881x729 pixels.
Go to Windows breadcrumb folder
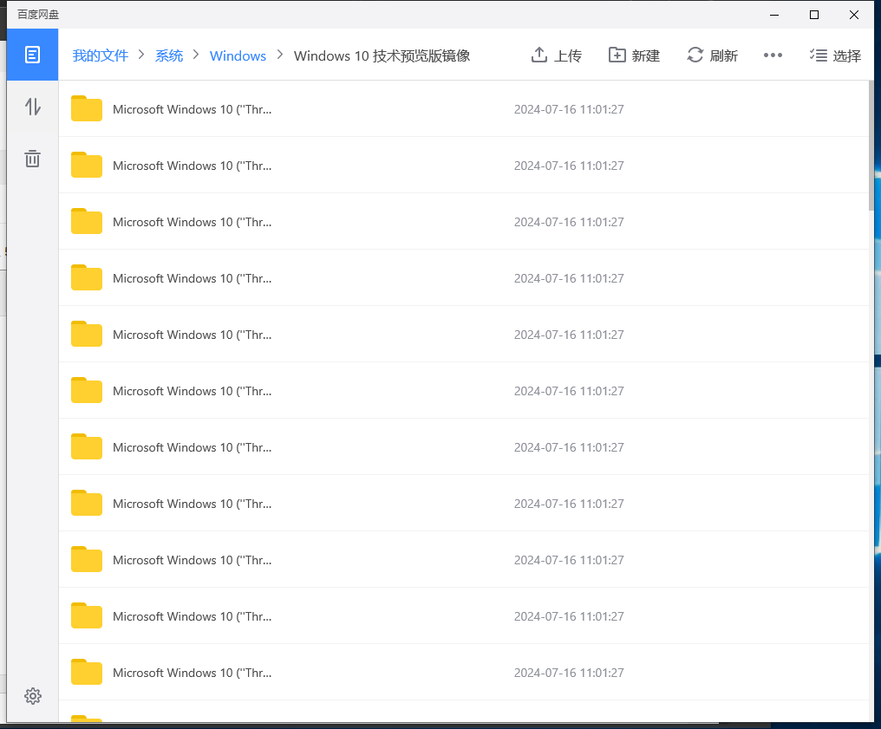pyautogui.click(x=238, y=55)
